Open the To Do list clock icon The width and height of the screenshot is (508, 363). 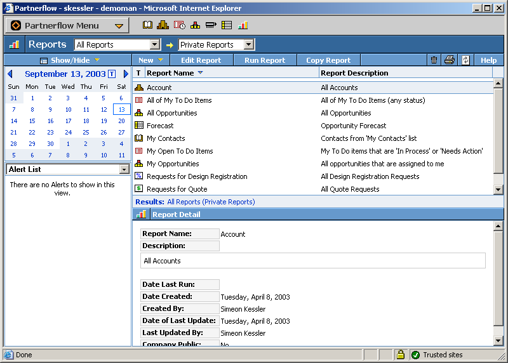click(x=179, y=25)
